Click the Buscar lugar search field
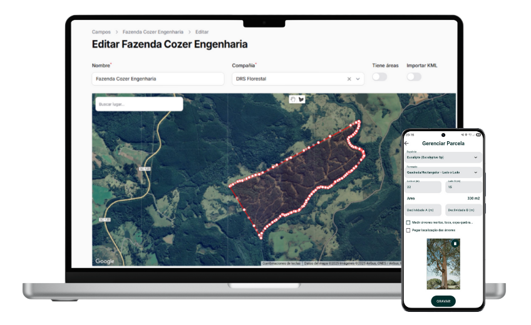The image size is (531, 325). [139, 104]
